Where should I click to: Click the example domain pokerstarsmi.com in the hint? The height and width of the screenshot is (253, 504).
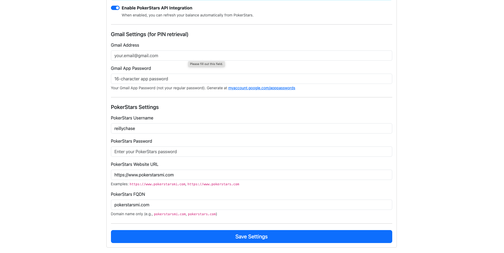[x=170, y=214]
